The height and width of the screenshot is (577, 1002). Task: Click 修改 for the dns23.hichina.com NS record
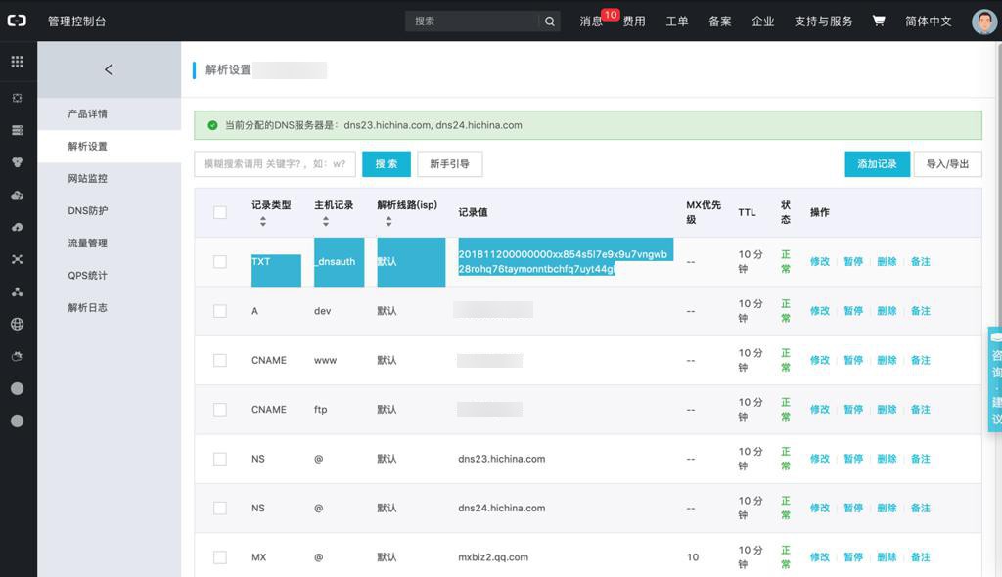[820, 459]
